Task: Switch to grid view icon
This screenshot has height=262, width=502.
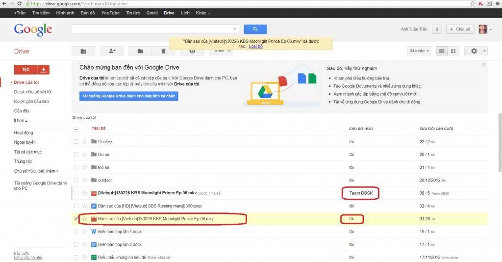Action: [x=453, y=51]
